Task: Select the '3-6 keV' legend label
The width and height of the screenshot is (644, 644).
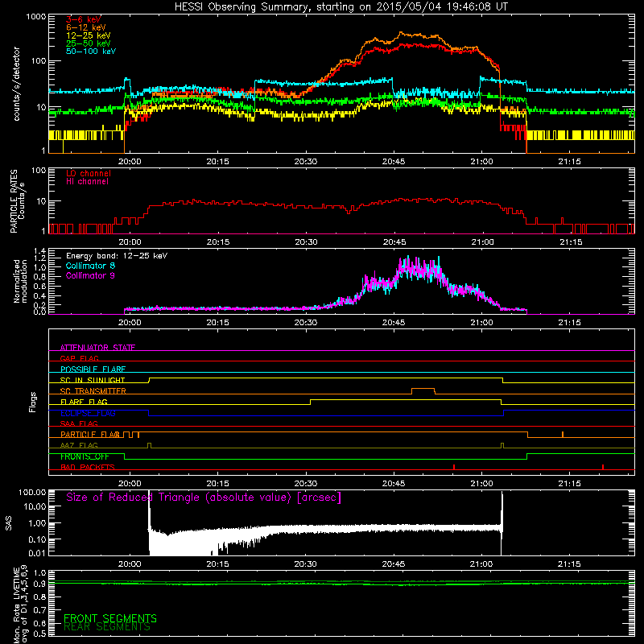Action: (84, 19)
